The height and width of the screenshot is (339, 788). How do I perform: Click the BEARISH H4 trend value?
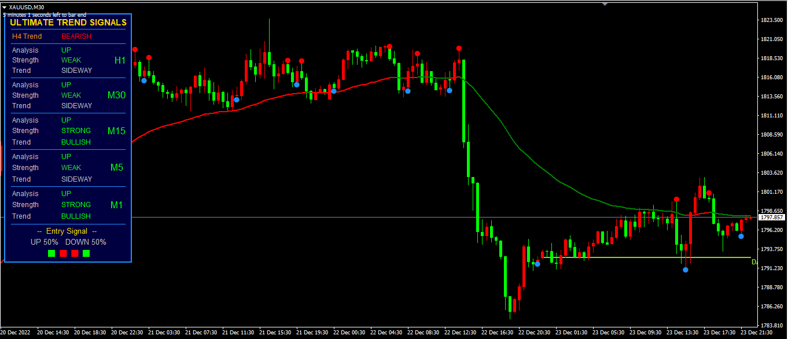click(x=76, y=36)
